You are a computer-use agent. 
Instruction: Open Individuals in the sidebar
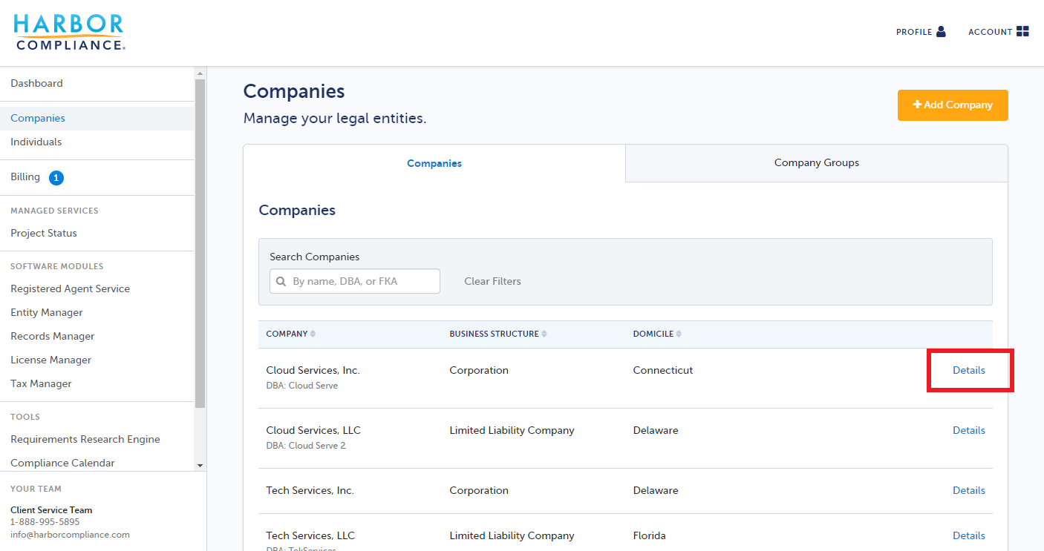(36, 142)
